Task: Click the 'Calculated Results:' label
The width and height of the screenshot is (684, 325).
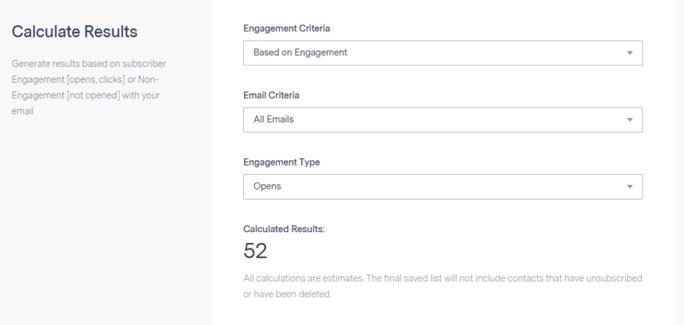Action: (284, 229)
